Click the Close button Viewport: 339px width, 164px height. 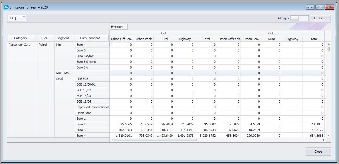pos(318,151)
